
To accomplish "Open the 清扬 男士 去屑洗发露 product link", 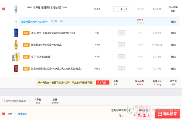I will coord(53,33).
